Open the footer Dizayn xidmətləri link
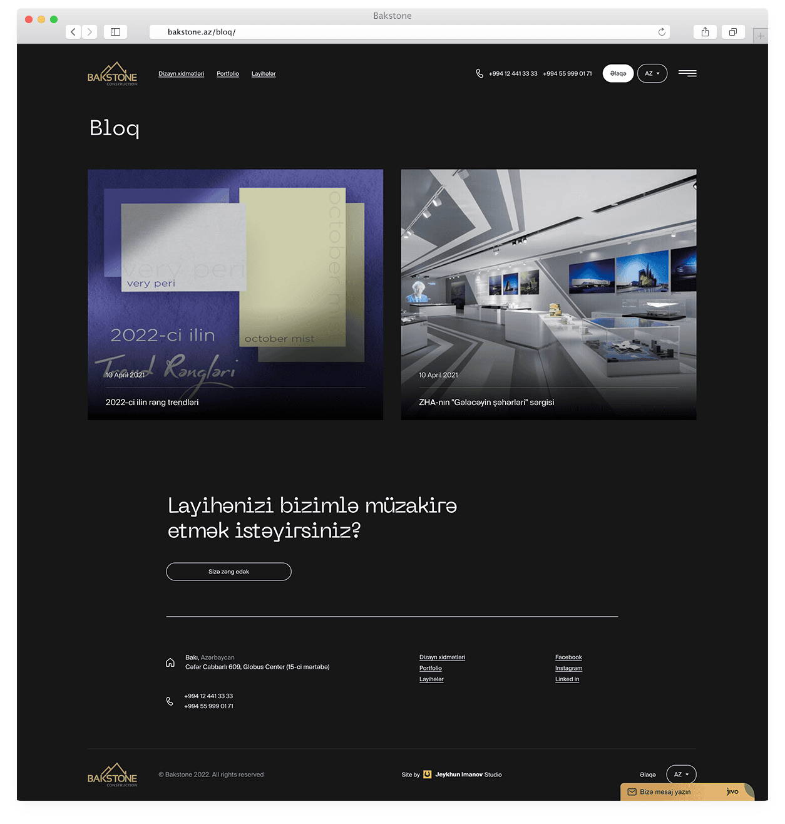Screen dimensions: 785x824 coord(442,657)
